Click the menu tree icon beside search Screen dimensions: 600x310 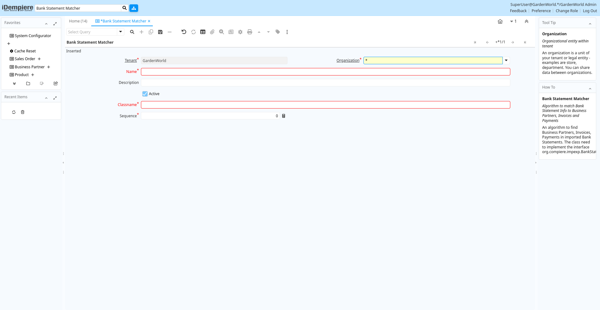134,8
